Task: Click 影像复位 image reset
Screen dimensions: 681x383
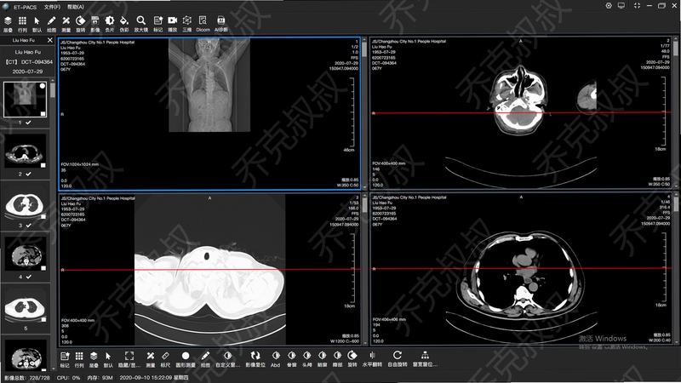Action: [x=255, y=359]
